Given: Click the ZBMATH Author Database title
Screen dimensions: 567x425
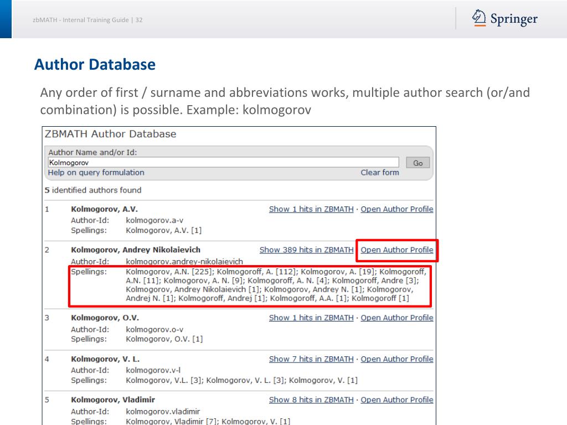Looking at the screenshot, I should click(x=110, y=134).
